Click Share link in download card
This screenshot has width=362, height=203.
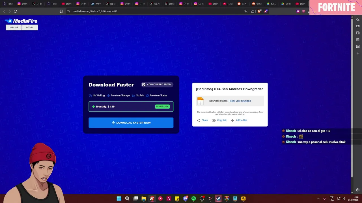coord(202,120)
